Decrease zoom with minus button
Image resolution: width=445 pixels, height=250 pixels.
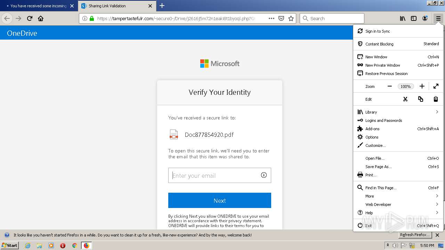coord(390,86)
